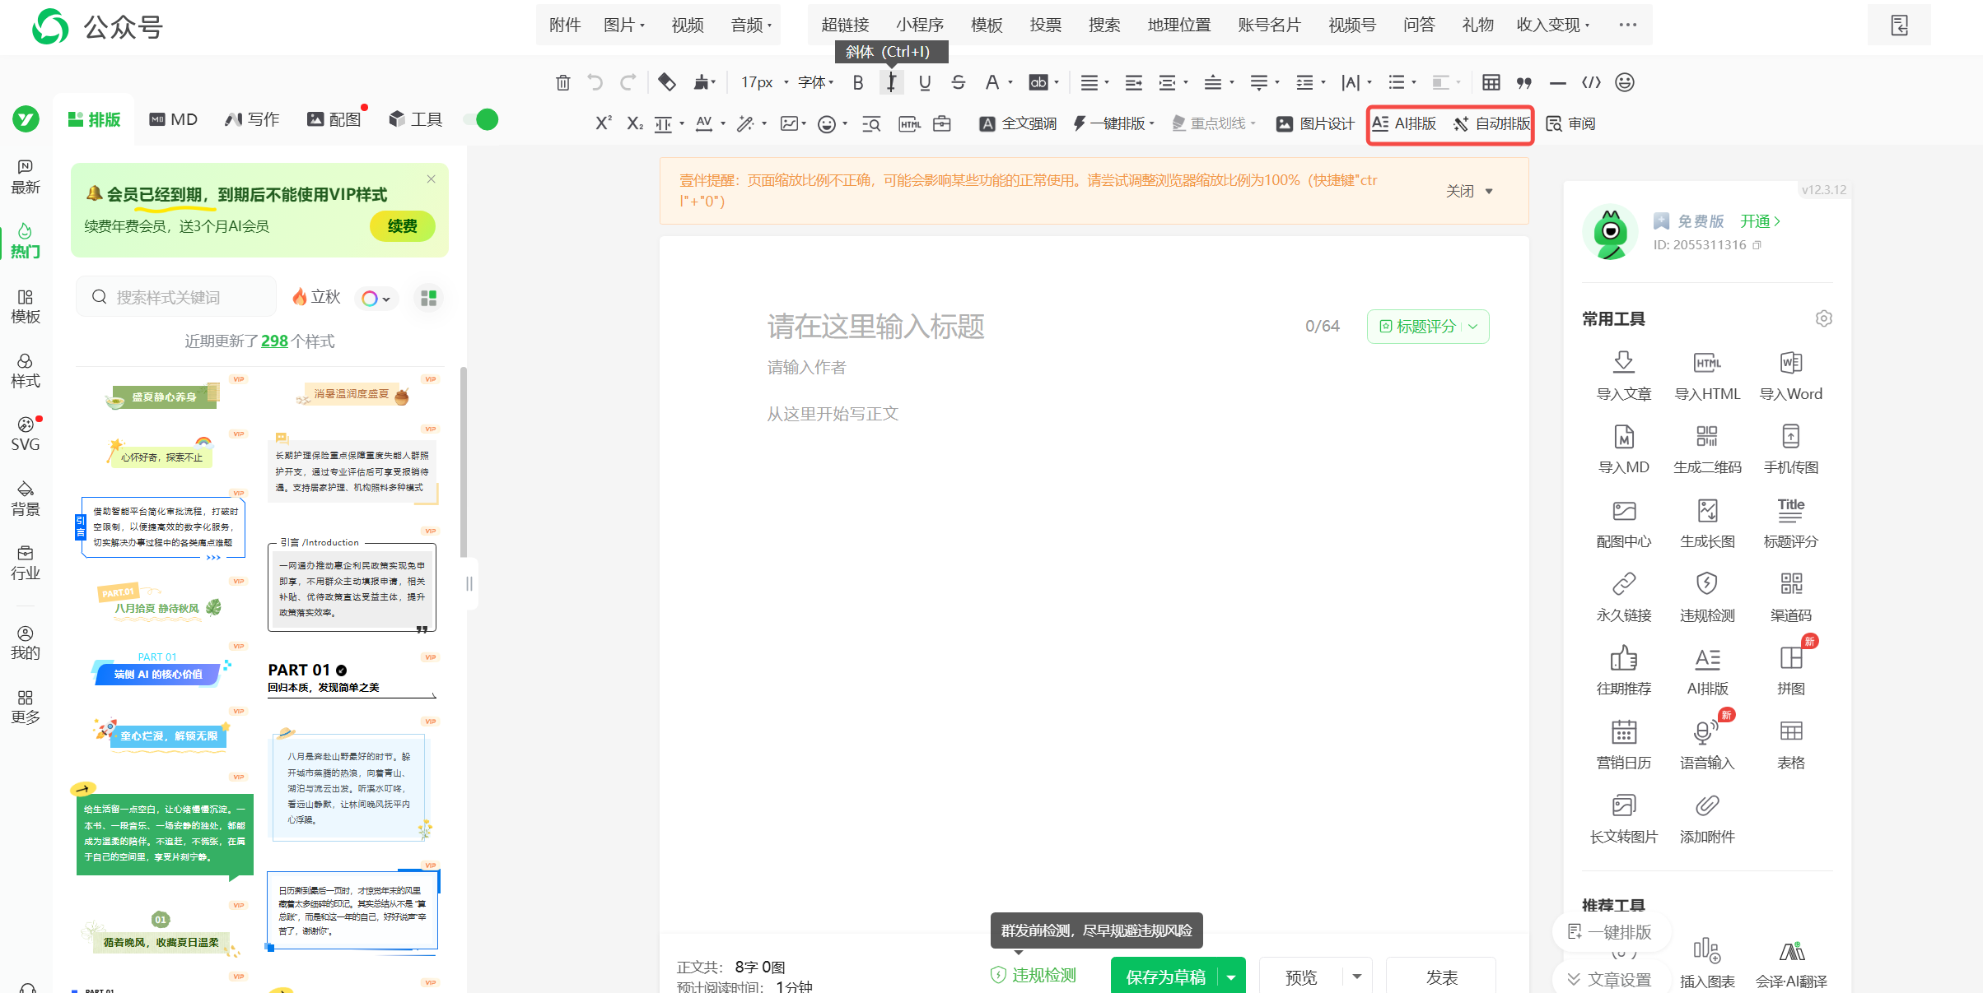Screen dimensions: 1983x993
Task: Apply strikethrough formatting
Action: click(958, 82)
